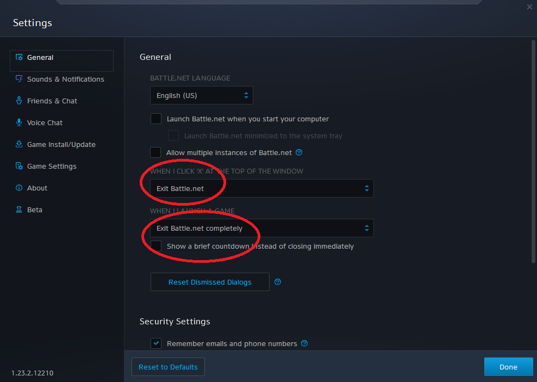Image resolution: width=537 pixels, height=382 pixels.
Task: Open the About settings section
Action: tap(37, 188)
